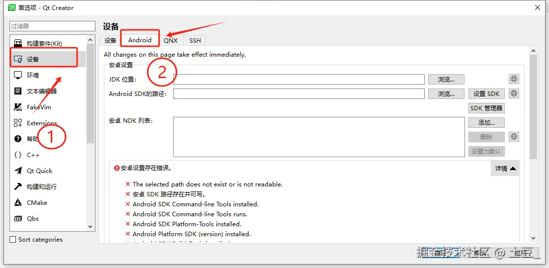Viewport: 549px width, 268px height.
Task: Click 浏览 button for JDK 位置
Action: pos(446,80)
